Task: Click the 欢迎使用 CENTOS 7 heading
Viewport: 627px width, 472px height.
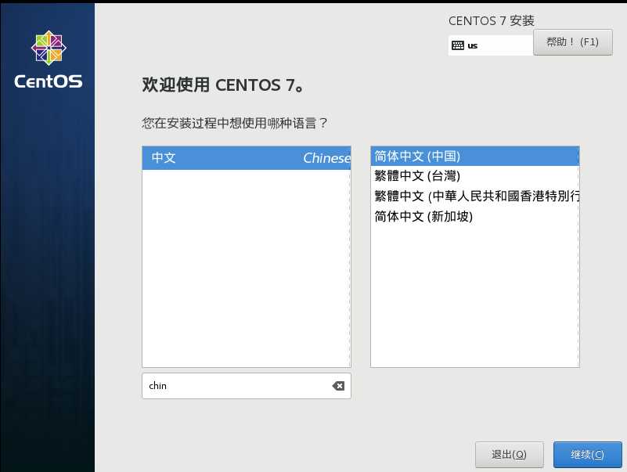Action: click(x=223, y=85)
